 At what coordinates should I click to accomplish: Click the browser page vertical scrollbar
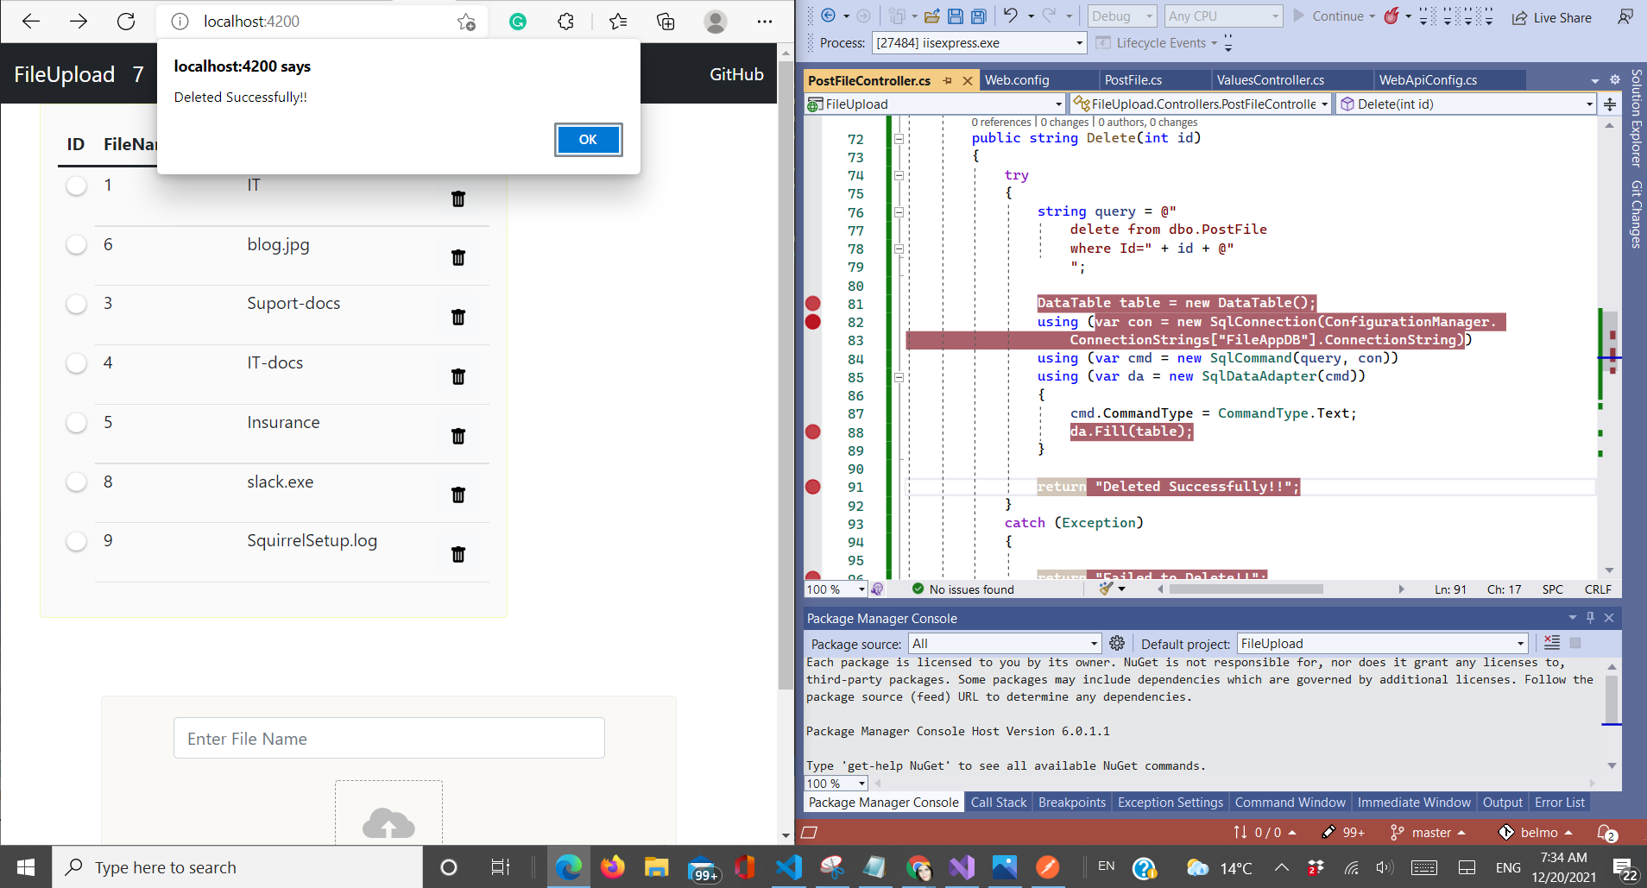coord(786,375)
